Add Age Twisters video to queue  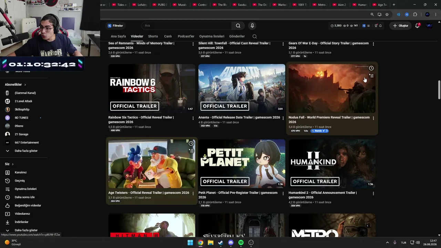click(191, 151)
